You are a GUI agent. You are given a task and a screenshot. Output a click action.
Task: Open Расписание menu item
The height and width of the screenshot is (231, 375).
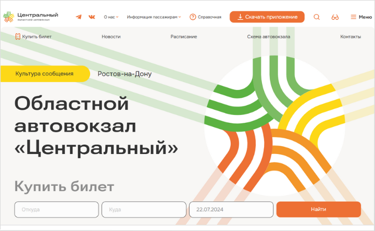point(184,37)
